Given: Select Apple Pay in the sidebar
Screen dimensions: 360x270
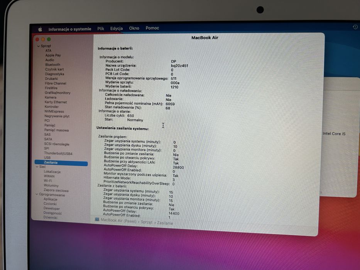Looking at the screenshot, I should point(53,55).
